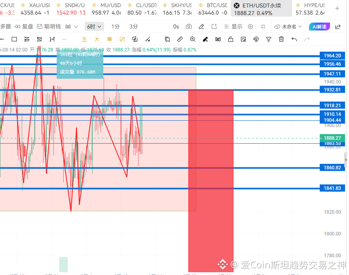Delete drawings with the trash icon

[281, 40]
